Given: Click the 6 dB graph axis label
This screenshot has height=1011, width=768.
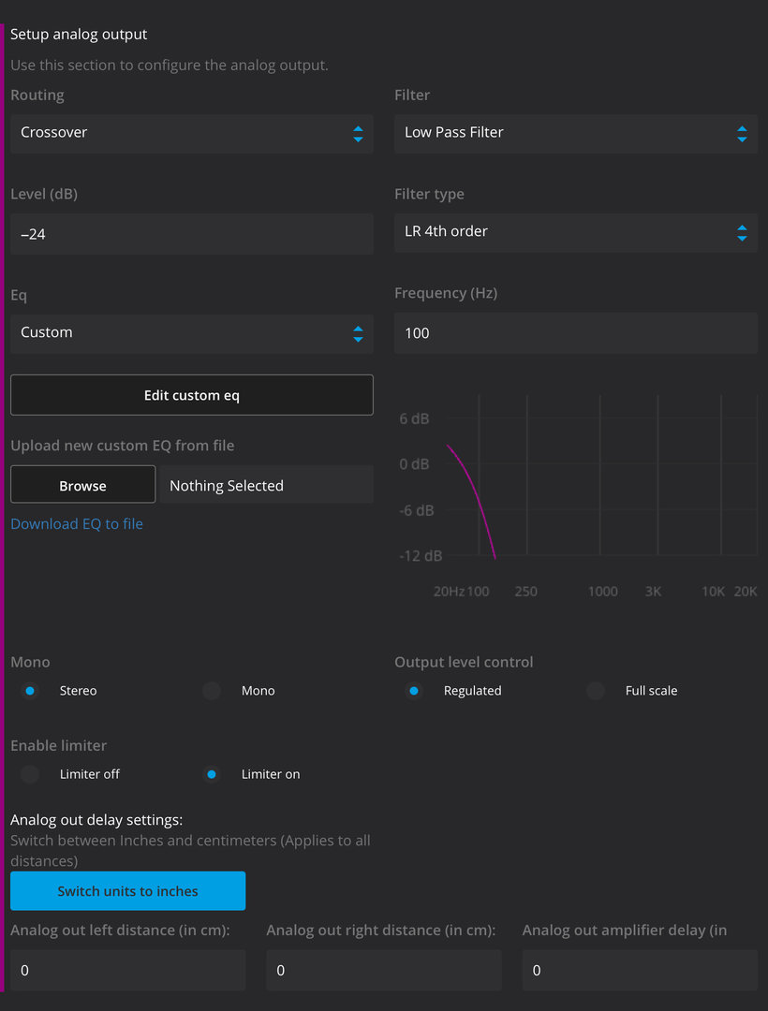Looking at the screenshot, I should tap(414, 419).
